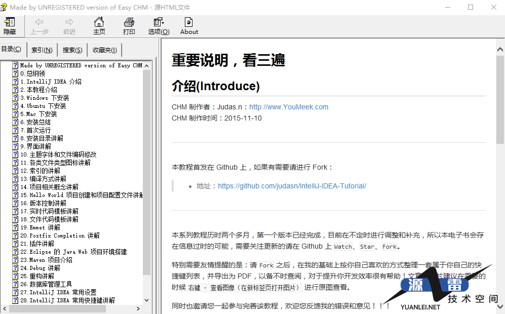Viewport: 505px width, 314px height.
Task: Open topic 18.文件代码模板讲解
Action: pyautogui.click(x=49, y=219)
